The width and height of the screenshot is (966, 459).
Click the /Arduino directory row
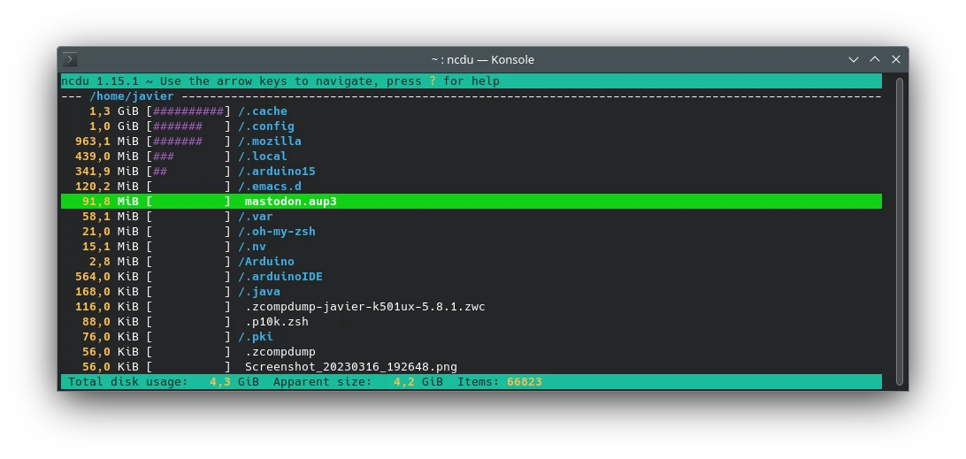click(x=266, y=262)
